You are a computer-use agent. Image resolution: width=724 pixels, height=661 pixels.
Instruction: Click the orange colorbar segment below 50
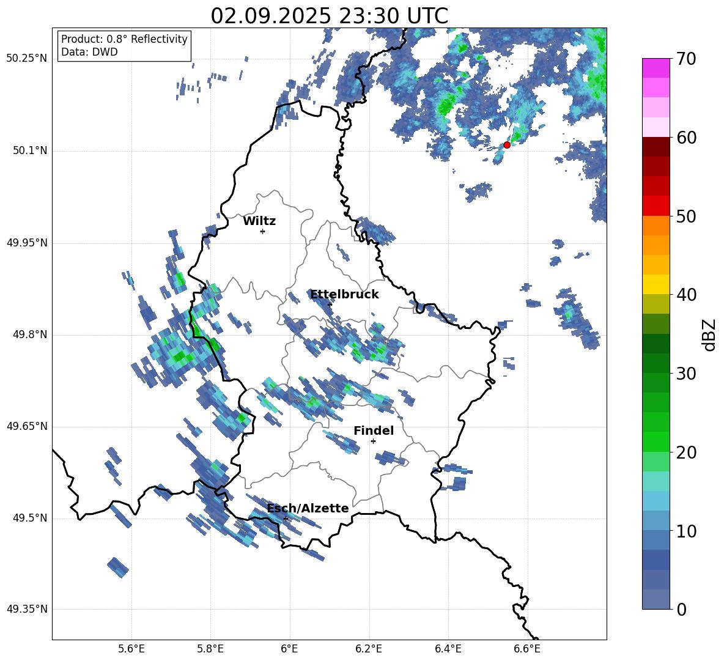pyautogui.click(x=656, y=225)
